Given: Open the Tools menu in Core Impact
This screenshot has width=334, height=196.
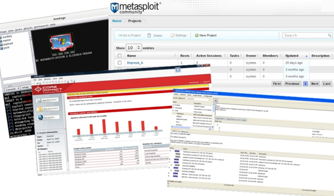Looking at the screenshot, I should point(55,78).
